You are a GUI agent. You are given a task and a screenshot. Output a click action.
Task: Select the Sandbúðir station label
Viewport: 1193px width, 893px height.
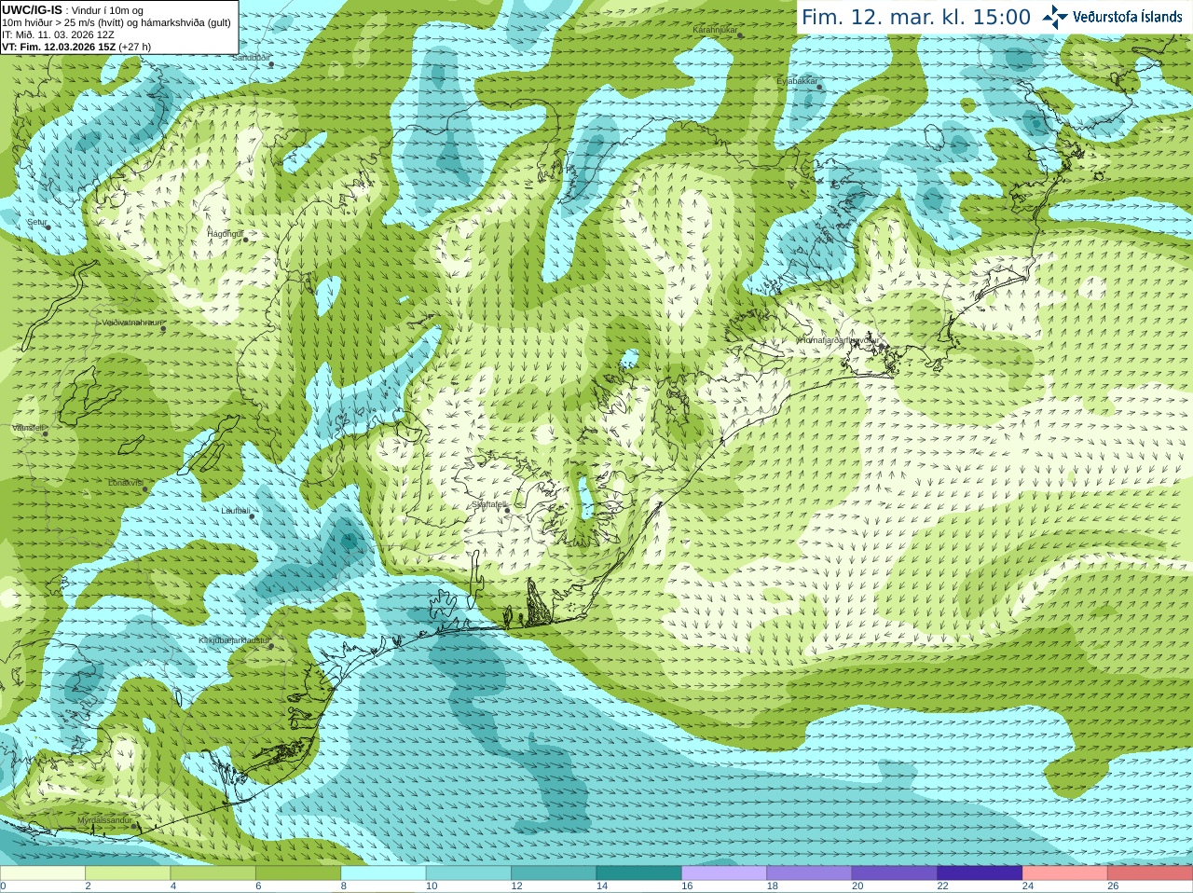click(251, 58)
